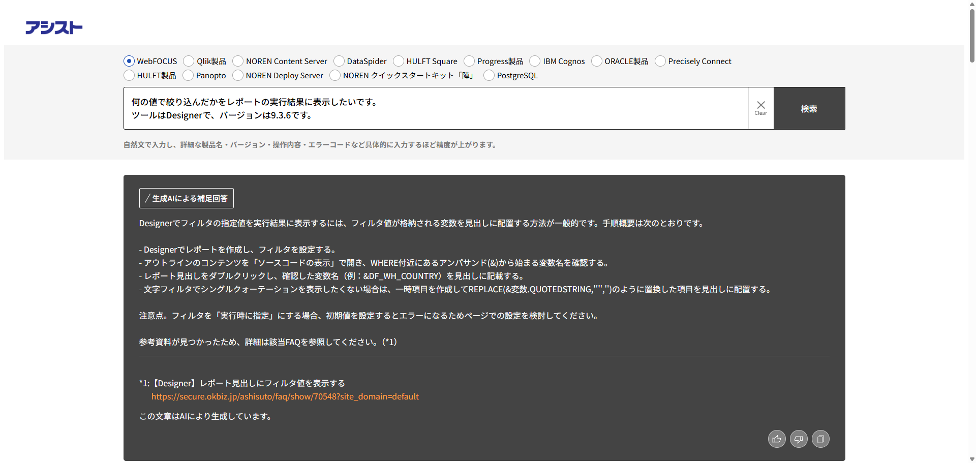The height and width of the screenshot is (463, 976).
Task: Select the WebFOCUS radio button
Action: [129, 61]
